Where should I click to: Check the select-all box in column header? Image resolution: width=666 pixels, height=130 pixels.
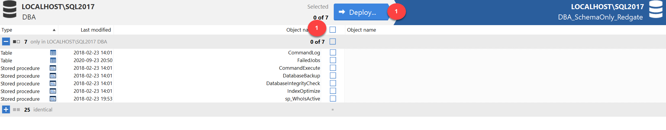[333, 30]
